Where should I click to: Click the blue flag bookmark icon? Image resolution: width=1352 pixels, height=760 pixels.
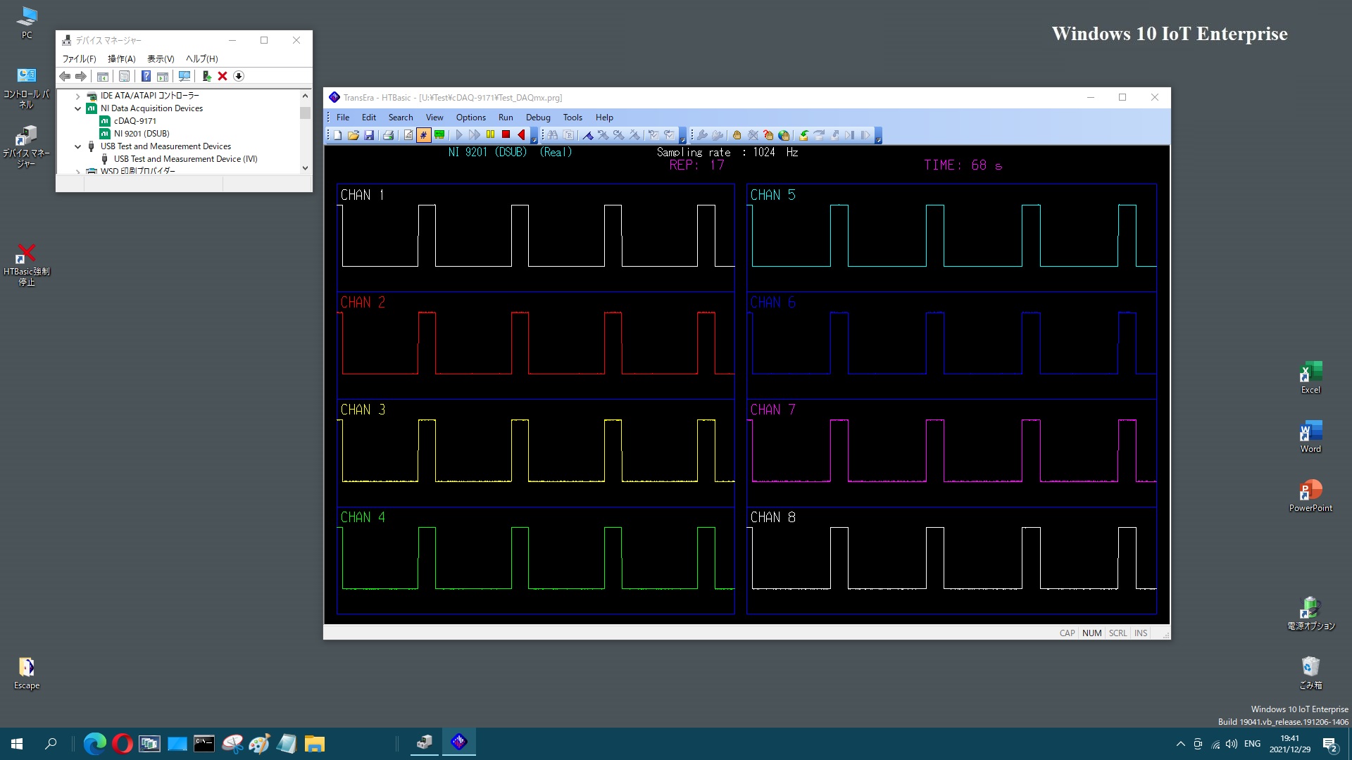click(x=588, y=135)
